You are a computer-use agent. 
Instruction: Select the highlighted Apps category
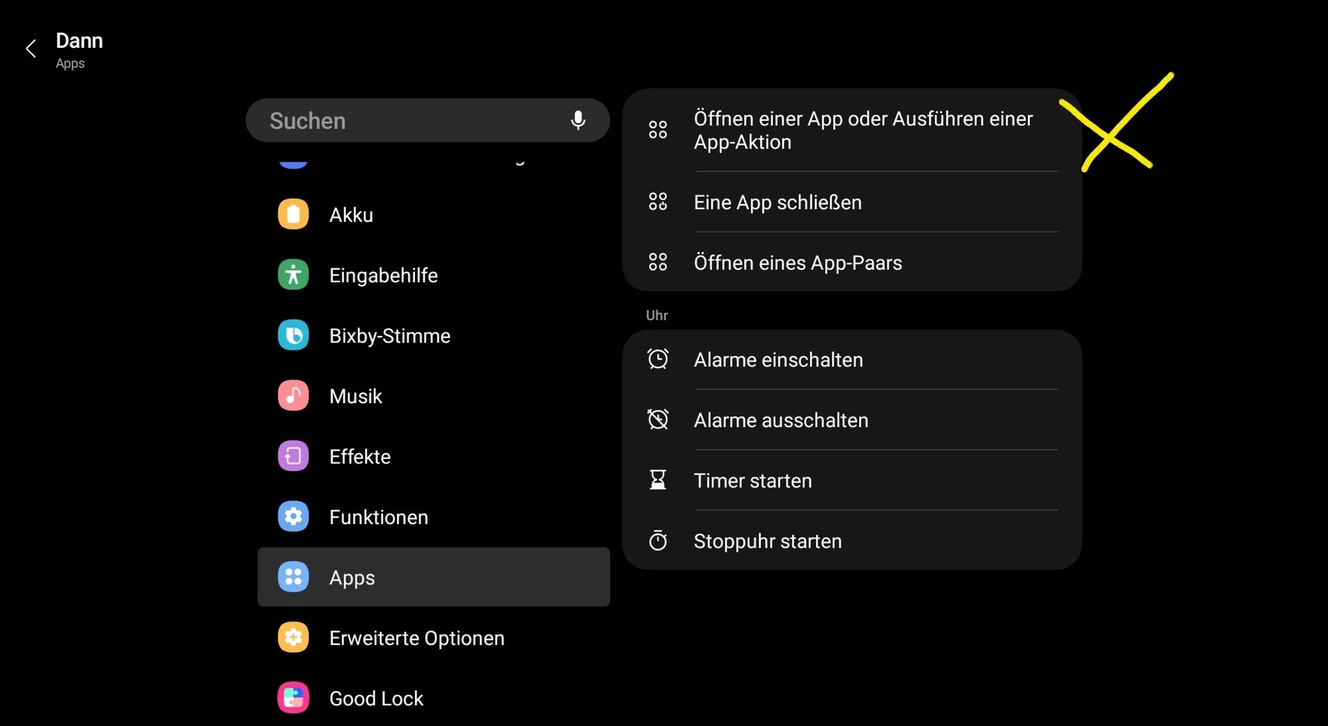[434, 577]
